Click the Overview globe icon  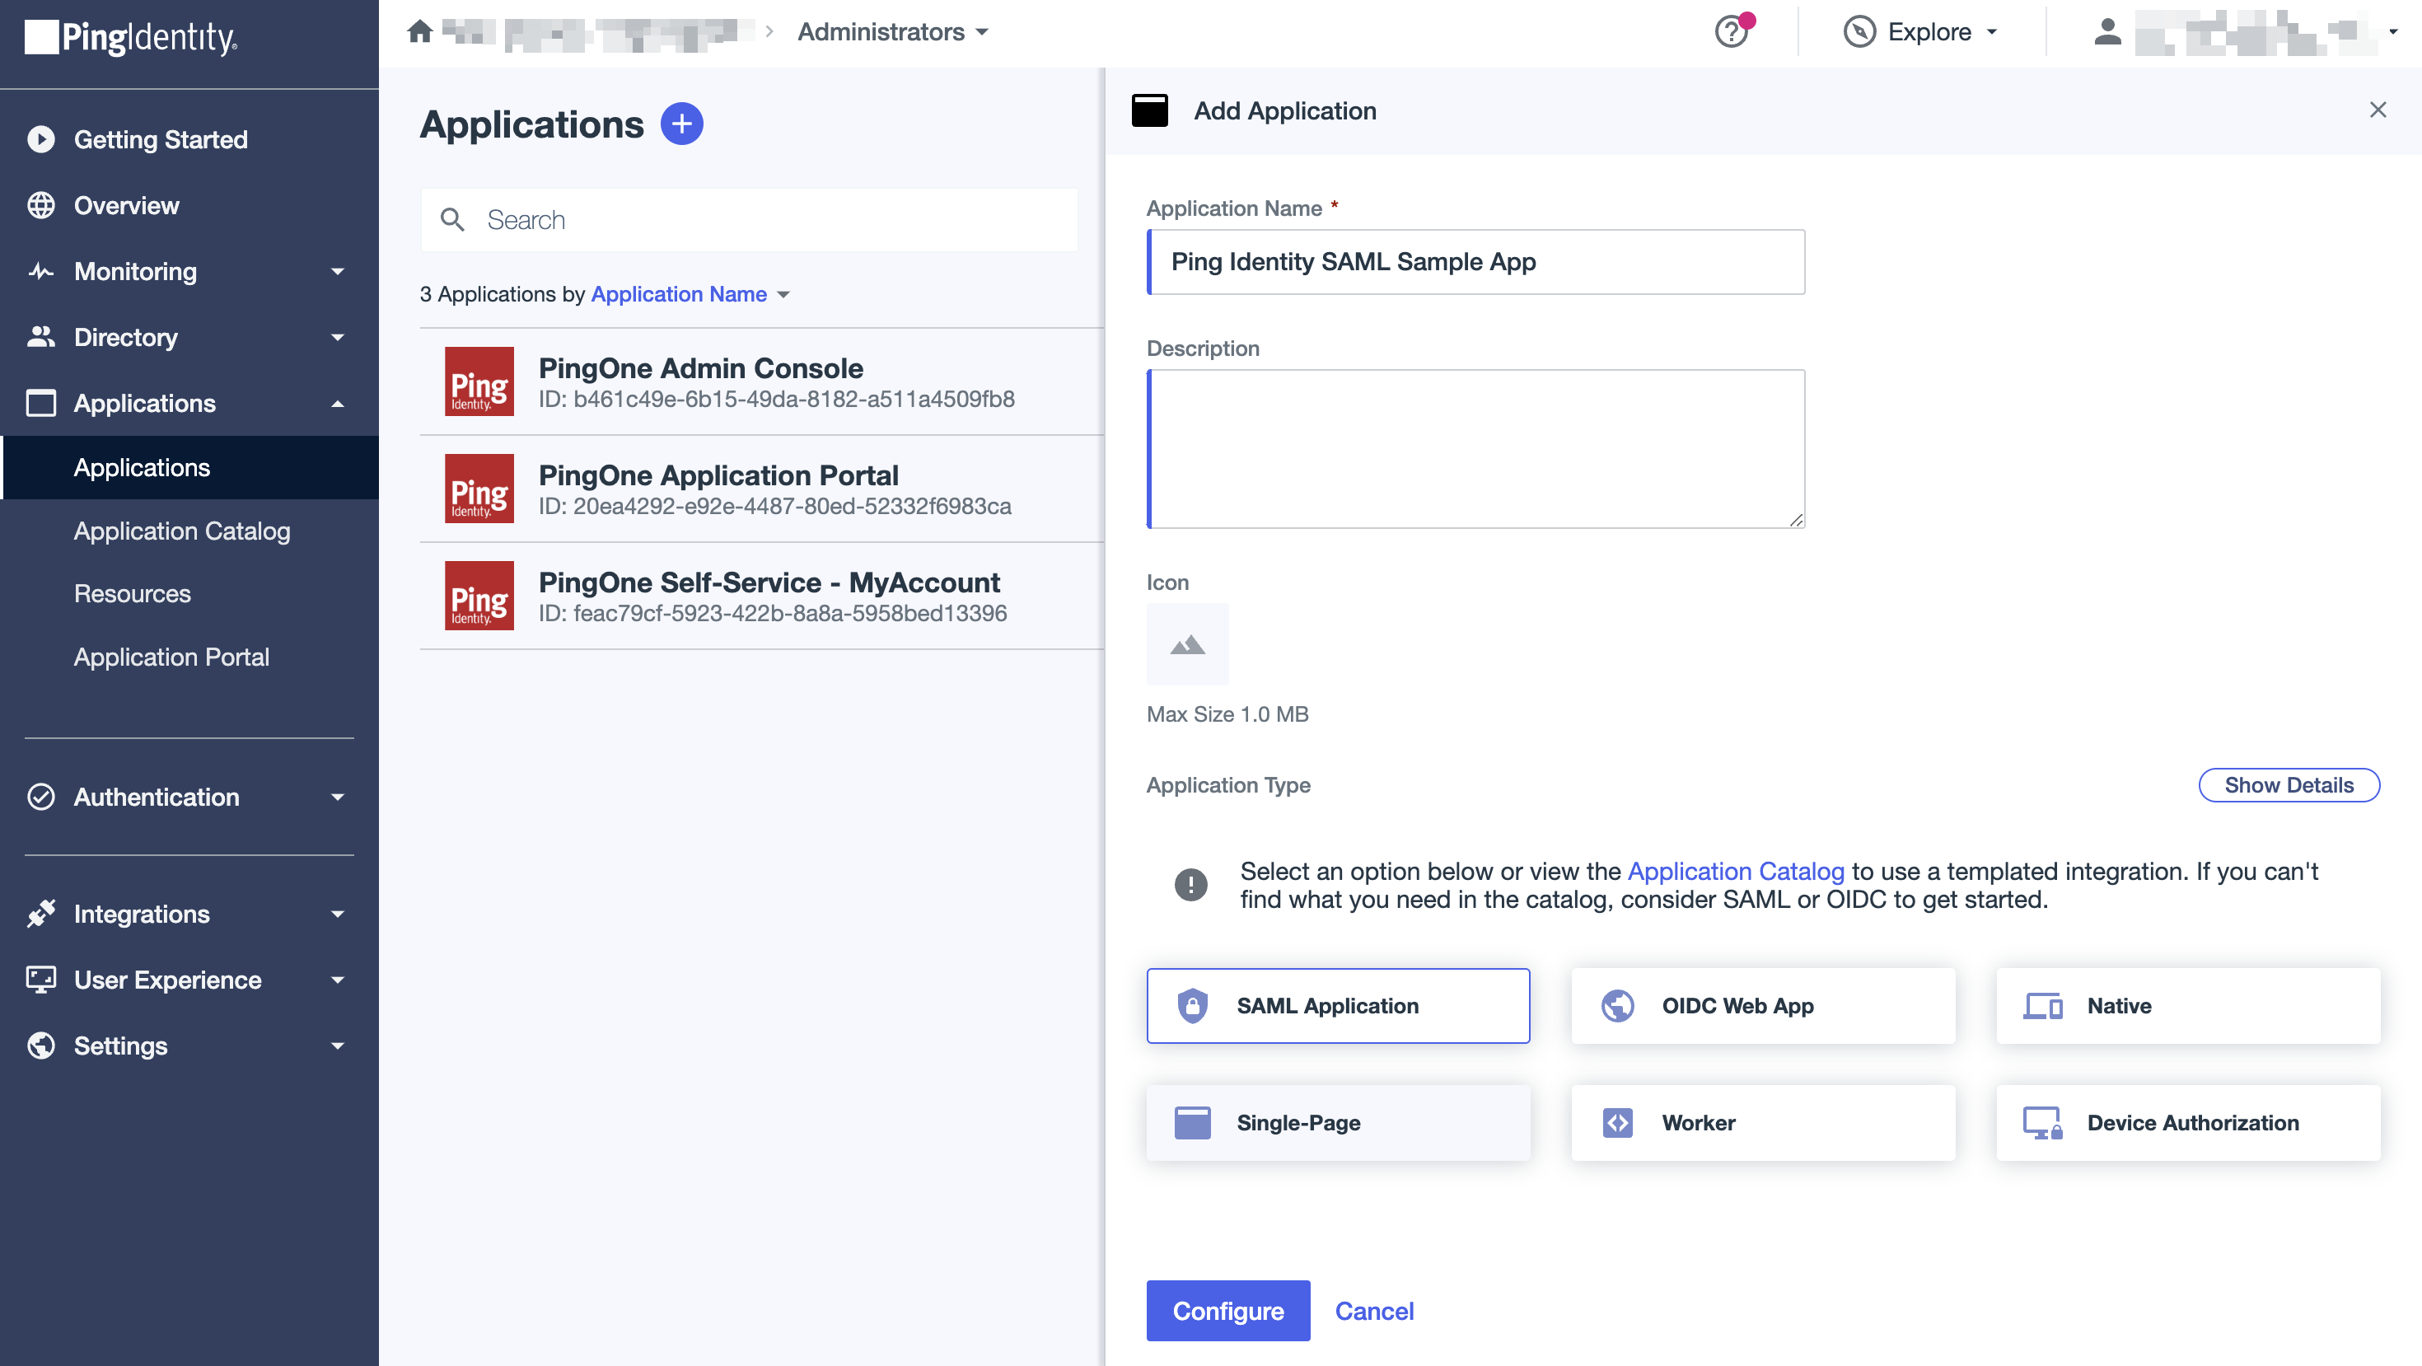tap(41, 205)
